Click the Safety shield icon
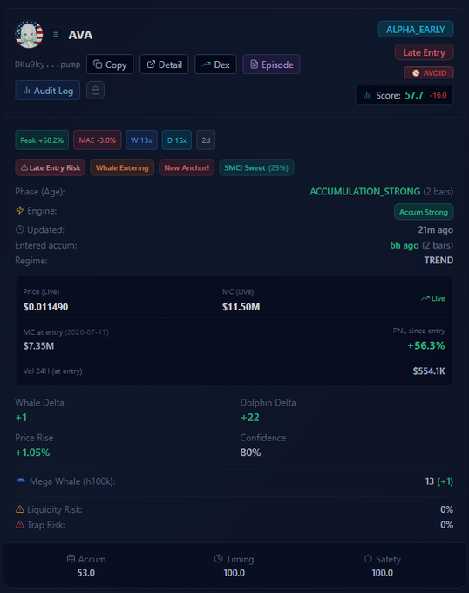This screenshot has width=469, height=593. [x=368, y=559]
